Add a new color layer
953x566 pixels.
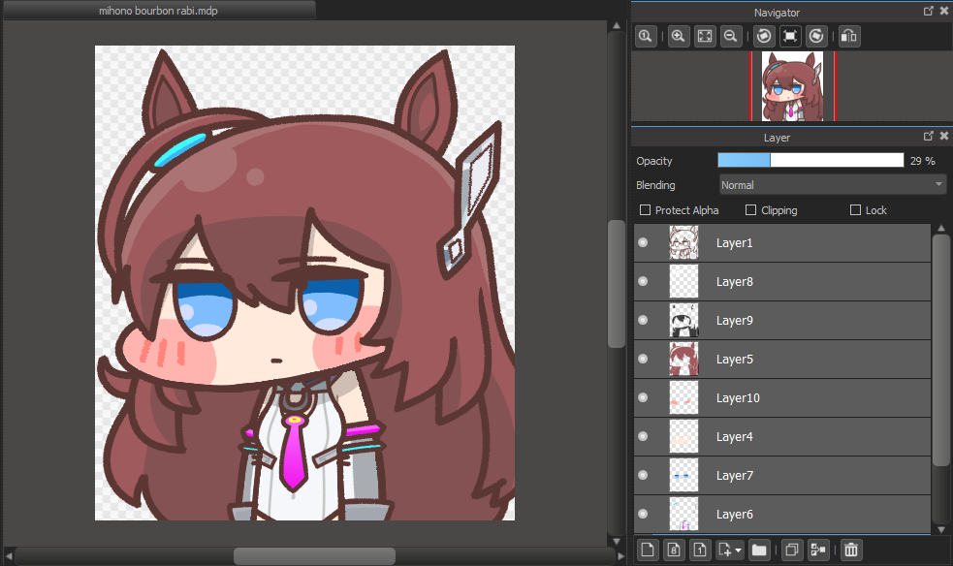point(648,550)
